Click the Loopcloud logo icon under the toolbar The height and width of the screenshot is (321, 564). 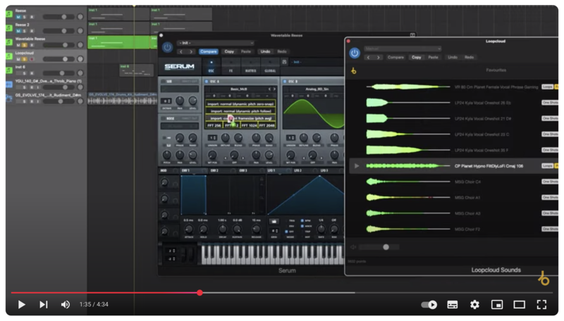[x=354, y=70]
